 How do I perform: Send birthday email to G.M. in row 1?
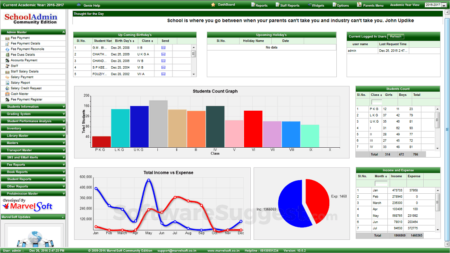163,47
